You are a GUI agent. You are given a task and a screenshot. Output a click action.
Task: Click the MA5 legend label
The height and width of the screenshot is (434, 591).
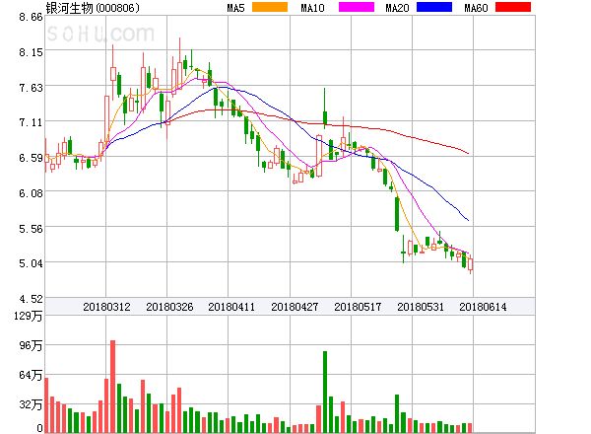click(236, 8)
